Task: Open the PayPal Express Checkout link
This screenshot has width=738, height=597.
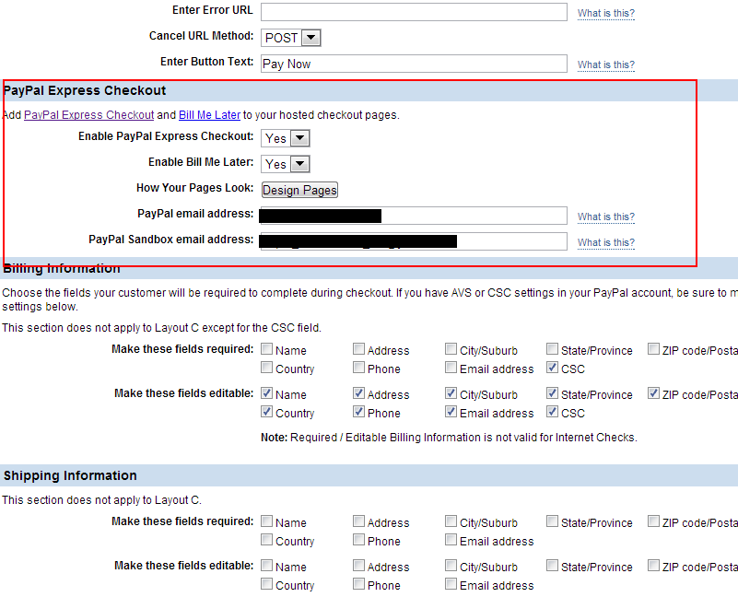Action: pos(89,115)
